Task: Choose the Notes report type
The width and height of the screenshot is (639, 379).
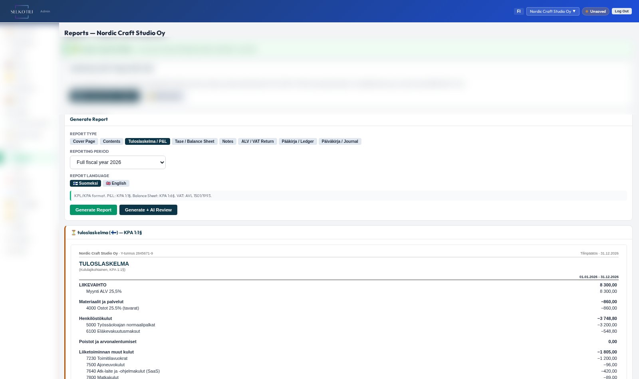Action: 228,141
